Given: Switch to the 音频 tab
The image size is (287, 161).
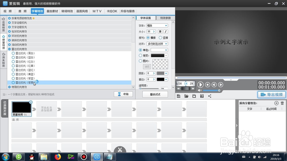Looking at the screenshot, I should [22, 11].
